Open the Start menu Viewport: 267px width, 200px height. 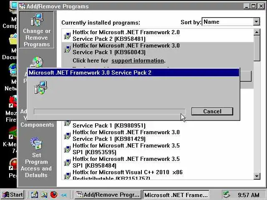pyautogui.click(x=13, y=195)
